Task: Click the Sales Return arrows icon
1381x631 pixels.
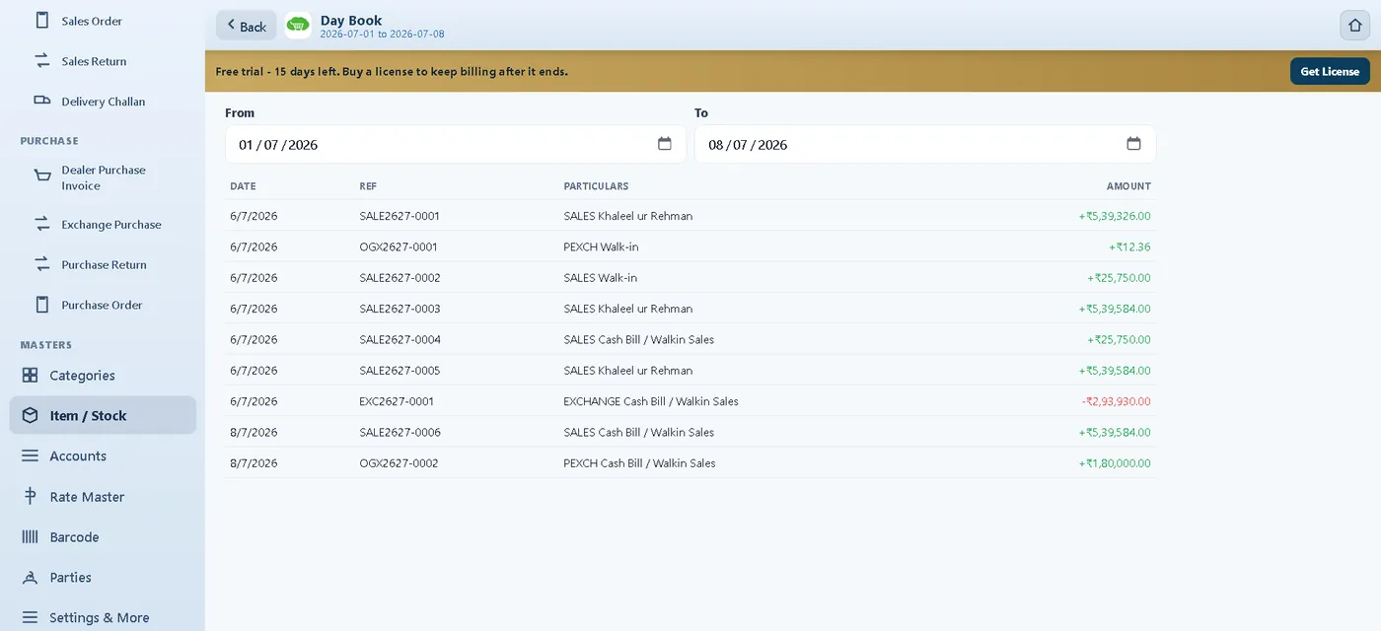Action: tap(41, 60)
